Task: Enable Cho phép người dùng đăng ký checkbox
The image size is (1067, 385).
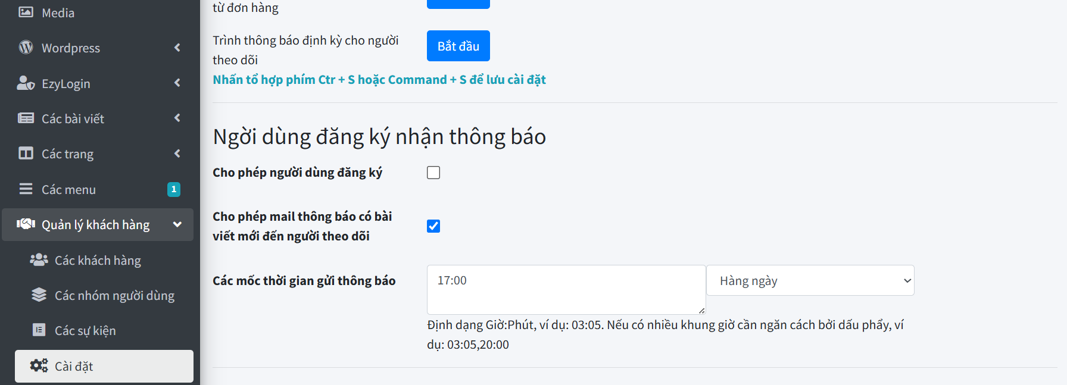Action: pos(433,173)
